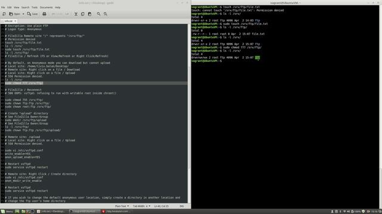Open the Edit menu in gedit

click(10, 8)
